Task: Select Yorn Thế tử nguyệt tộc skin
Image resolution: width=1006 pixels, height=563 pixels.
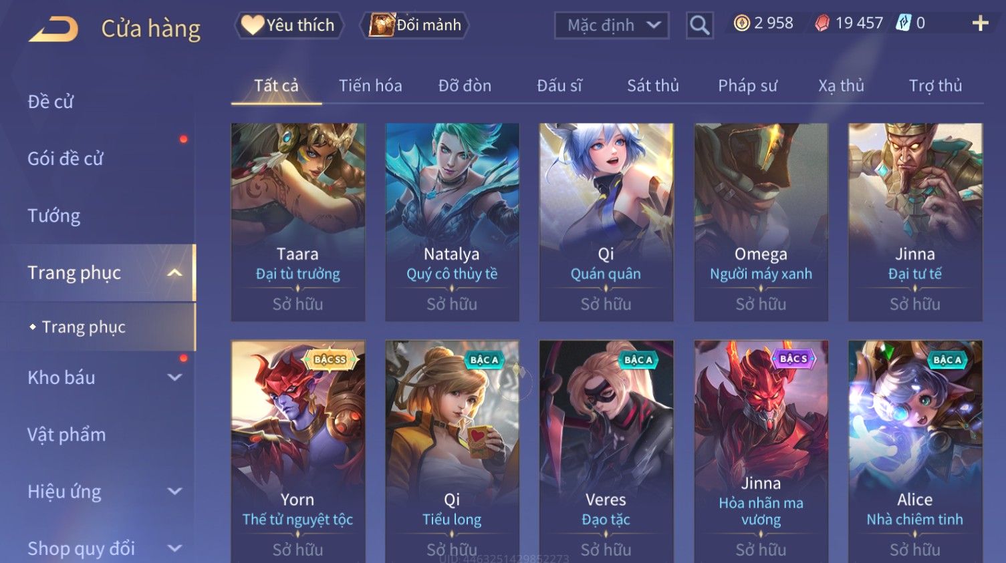Action: pos(297,451)
